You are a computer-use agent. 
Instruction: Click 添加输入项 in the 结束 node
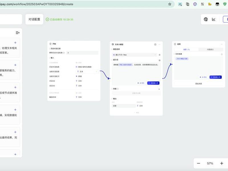pyautogui.click(x=216, y=77)
